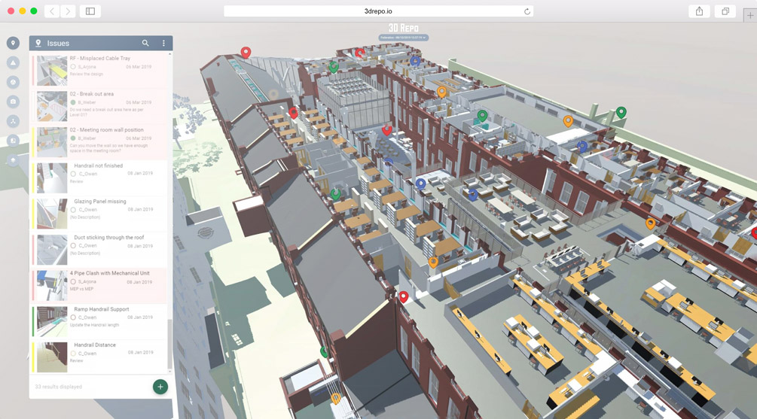Screen dimensions: 757x419
Task: Open the Issues panel pin icon in sidebar
Action: click(x=13, y=44)
